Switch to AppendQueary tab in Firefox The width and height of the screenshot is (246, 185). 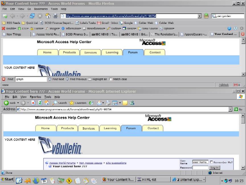(x=194, y=34)
